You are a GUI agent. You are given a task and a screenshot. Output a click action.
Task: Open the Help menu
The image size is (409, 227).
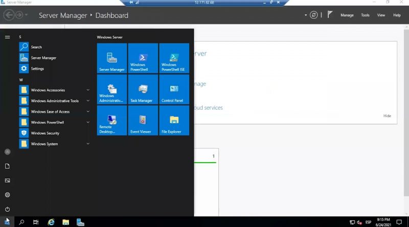pos(397,15)
